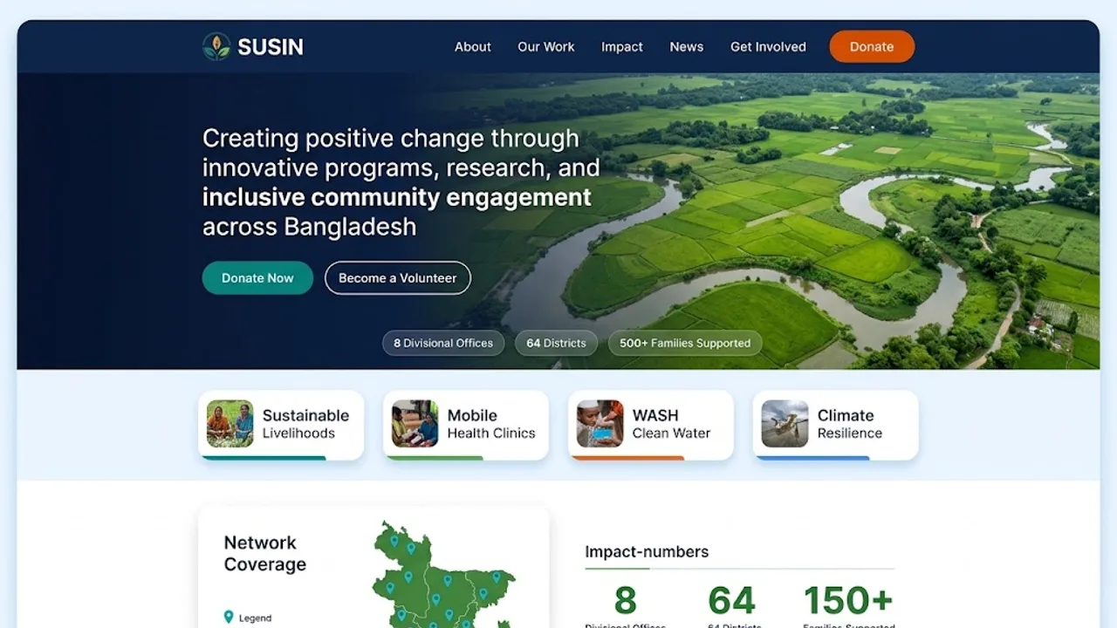Viewport: 1117px width, 628px height.
Task: Open the About menu item
Action: tap(473, 47)
